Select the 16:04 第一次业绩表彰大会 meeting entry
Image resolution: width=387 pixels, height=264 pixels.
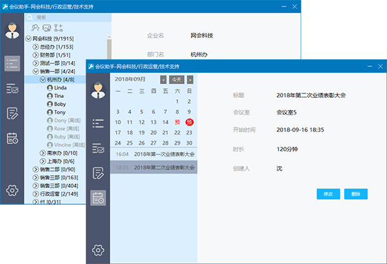[154, 155]
